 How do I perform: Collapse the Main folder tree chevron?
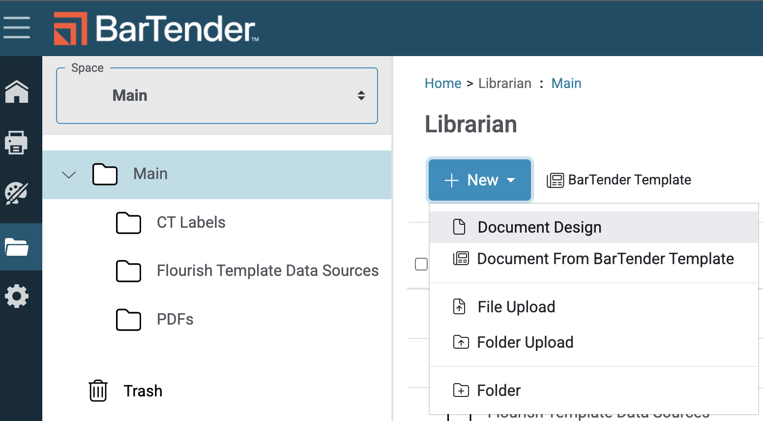pos(69,175)
